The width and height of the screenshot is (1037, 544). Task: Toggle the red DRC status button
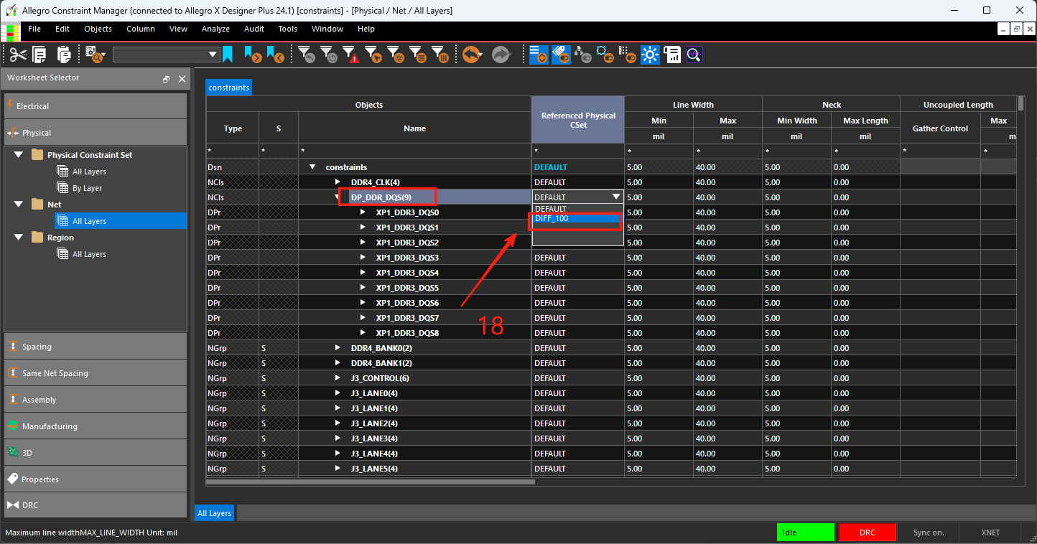tap(868, 533)
